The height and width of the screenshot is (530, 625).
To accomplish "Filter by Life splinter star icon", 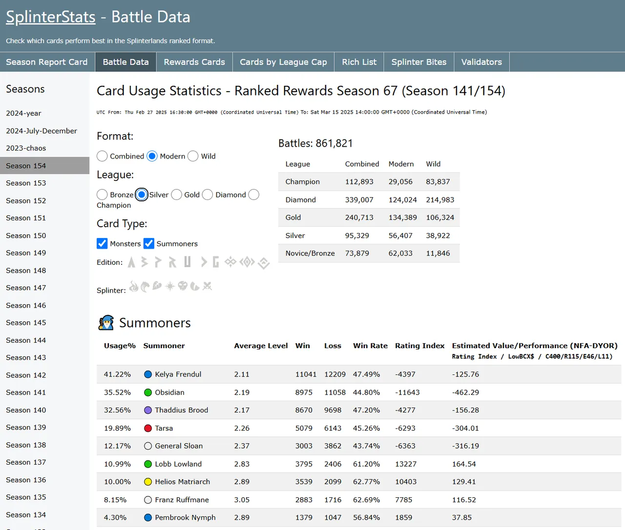I will tap(170, 286).
